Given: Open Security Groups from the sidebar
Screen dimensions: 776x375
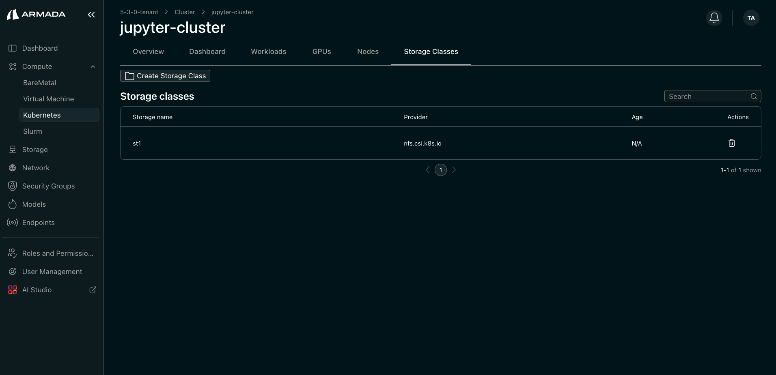Looking at the screenshot, I should click(x=48, y=186).
